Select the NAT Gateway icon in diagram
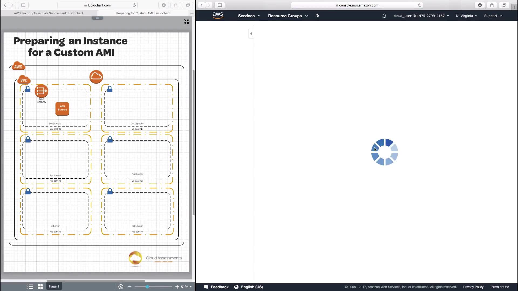Screen dimensions: 518x291 click(x=41, y=91)
